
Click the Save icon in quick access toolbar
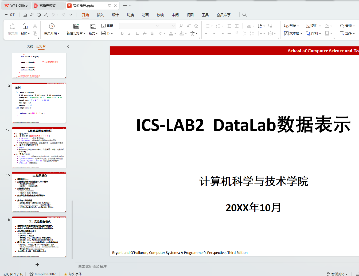coord(25,15)
